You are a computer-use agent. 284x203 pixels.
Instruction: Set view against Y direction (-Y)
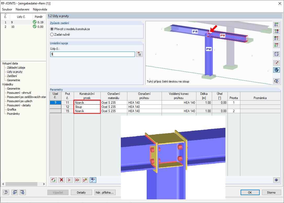[276, 38]
